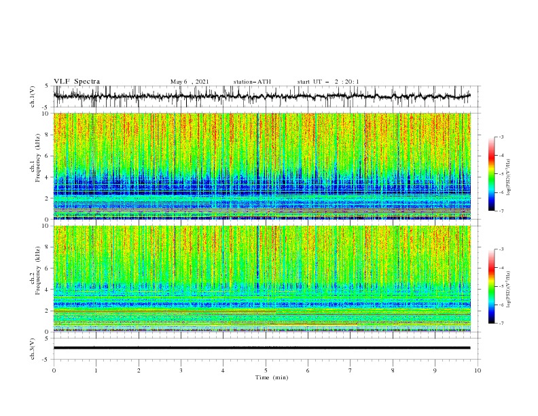
Task: Click time axis tick label "3"
Action: pos(181,370)
